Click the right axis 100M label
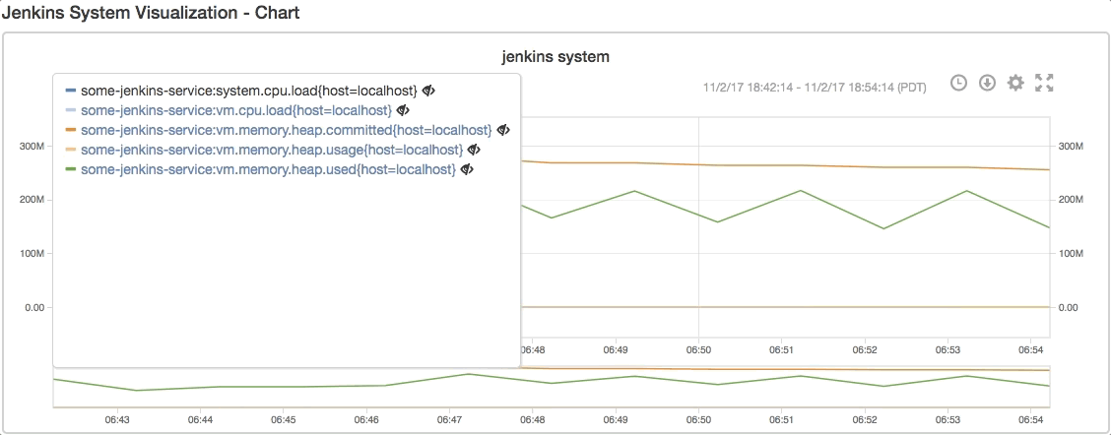Screen dimensions: 1111x435 (1071, 254)
